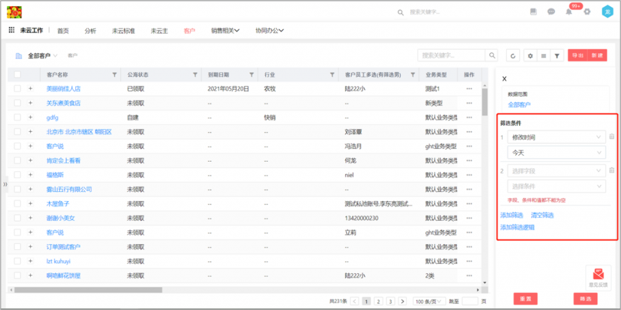Viewport: 621px width, 310px height.
Task: Open the notification bell with 99+ badge
Action: [x=569, y=12]
